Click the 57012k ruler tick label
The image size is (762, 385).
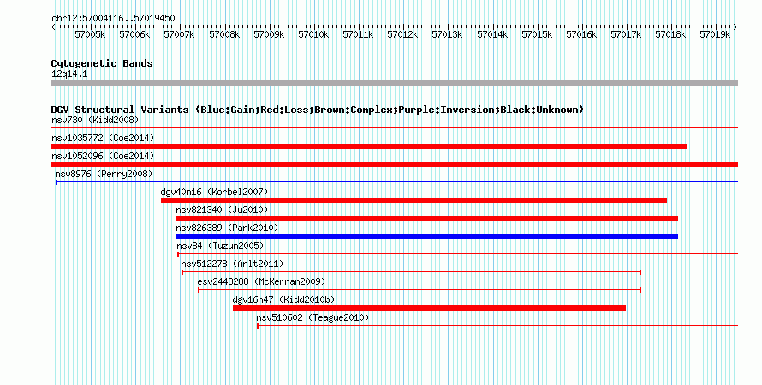coord(402,34)
